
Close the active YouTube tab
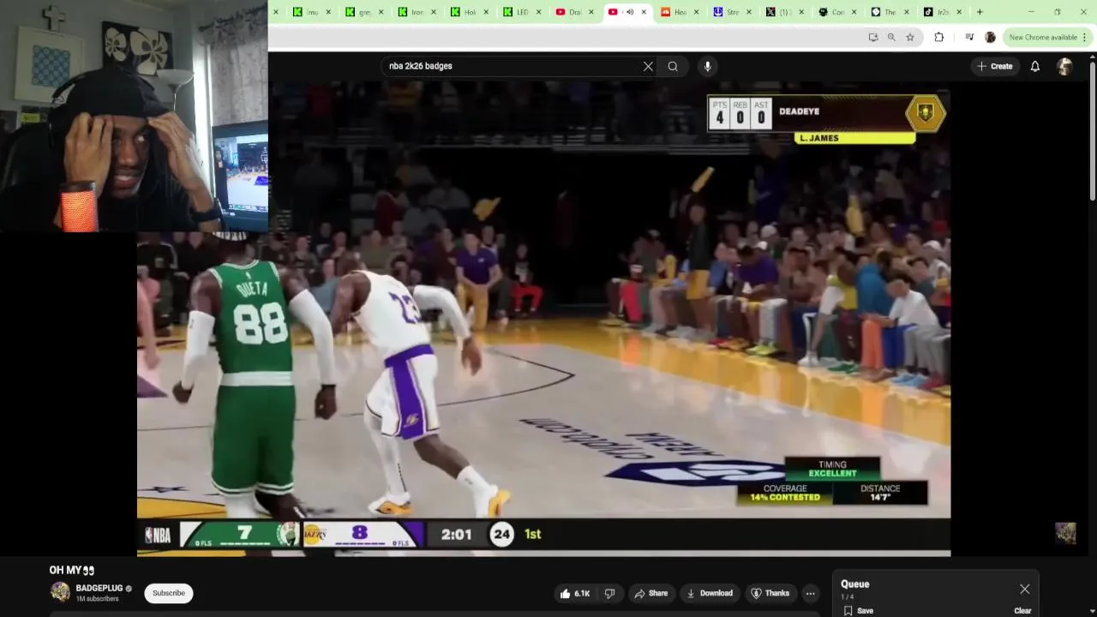click(644, 12)
